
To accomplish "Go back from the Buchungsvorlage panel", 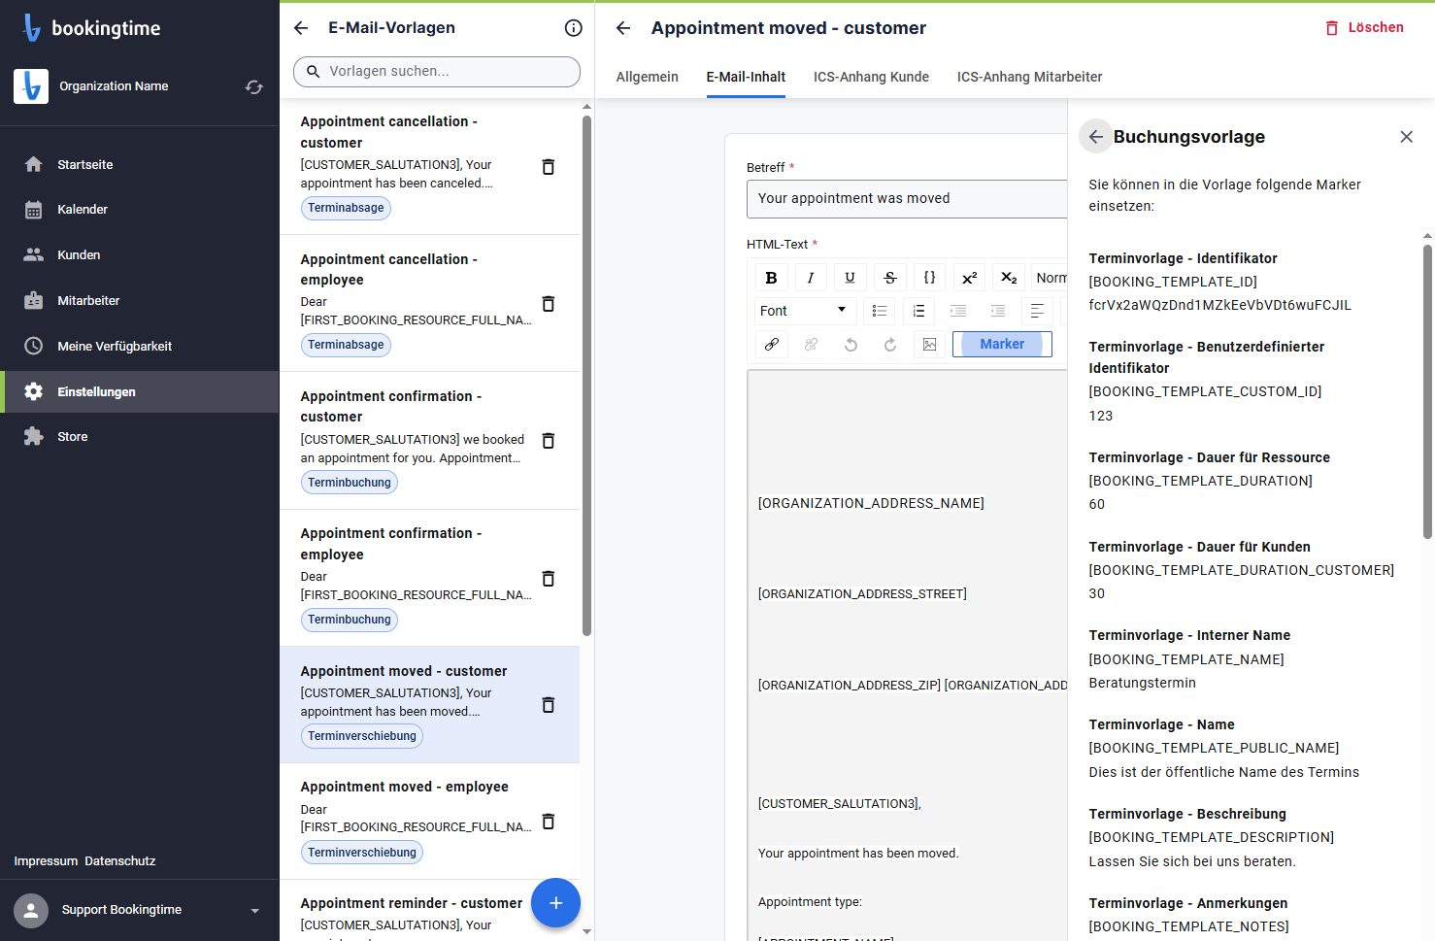I will pyautogui.click(x=1096, y=137).
